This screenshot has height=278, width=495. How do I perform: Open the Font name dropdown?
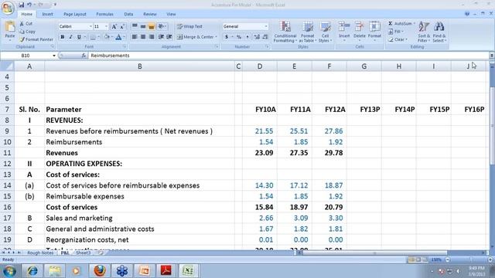coord(90,26)
